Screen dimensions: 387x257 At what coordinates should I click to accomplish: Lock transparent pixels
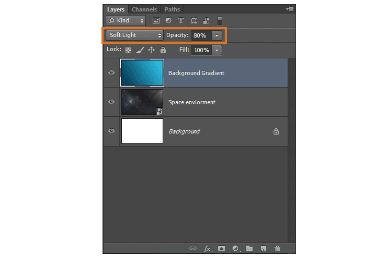point(128,50)
